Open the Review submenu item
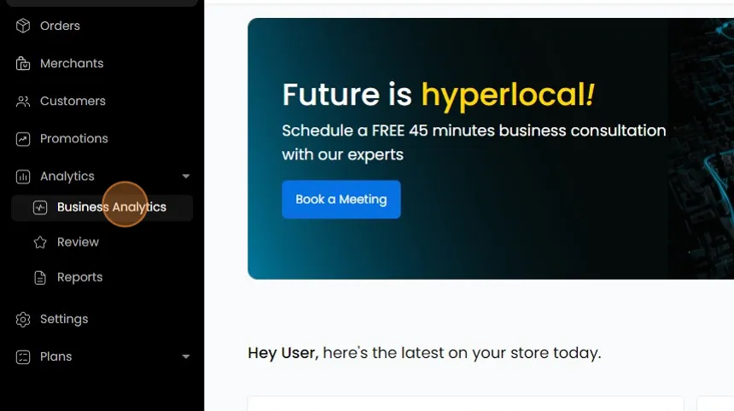Viewport: 734px width, 411px height. coord(78,242)
